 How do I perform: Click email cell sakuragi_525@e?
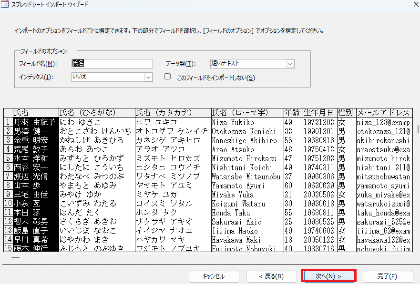384,222
